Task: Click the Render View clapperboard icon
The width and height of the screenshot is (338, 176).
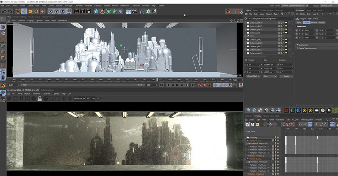Action: click(x=76, y=11)
